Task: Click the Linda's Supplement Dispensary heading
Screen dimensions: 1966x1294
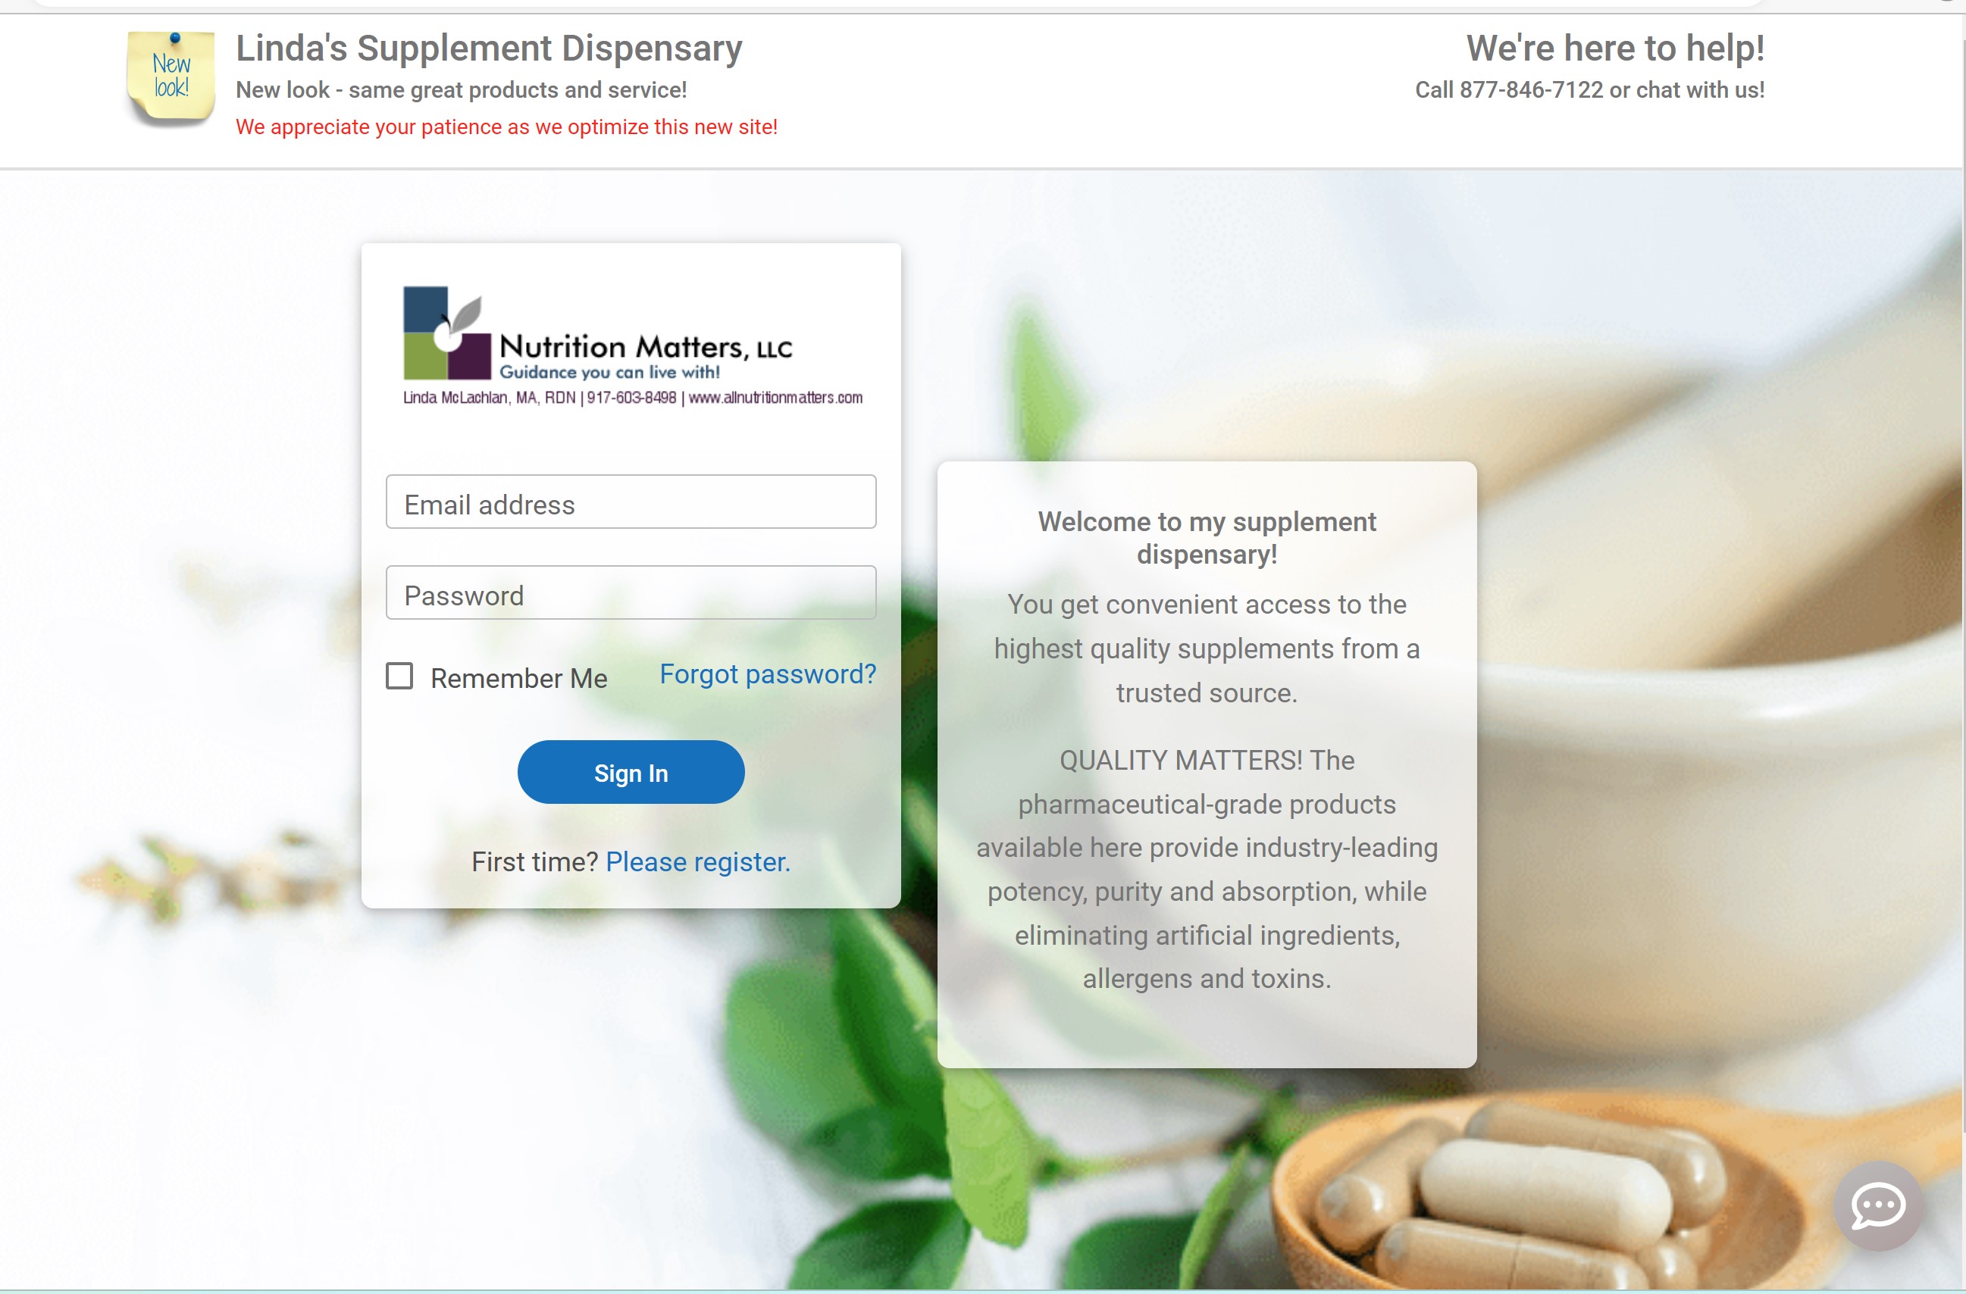Action: 489,48
